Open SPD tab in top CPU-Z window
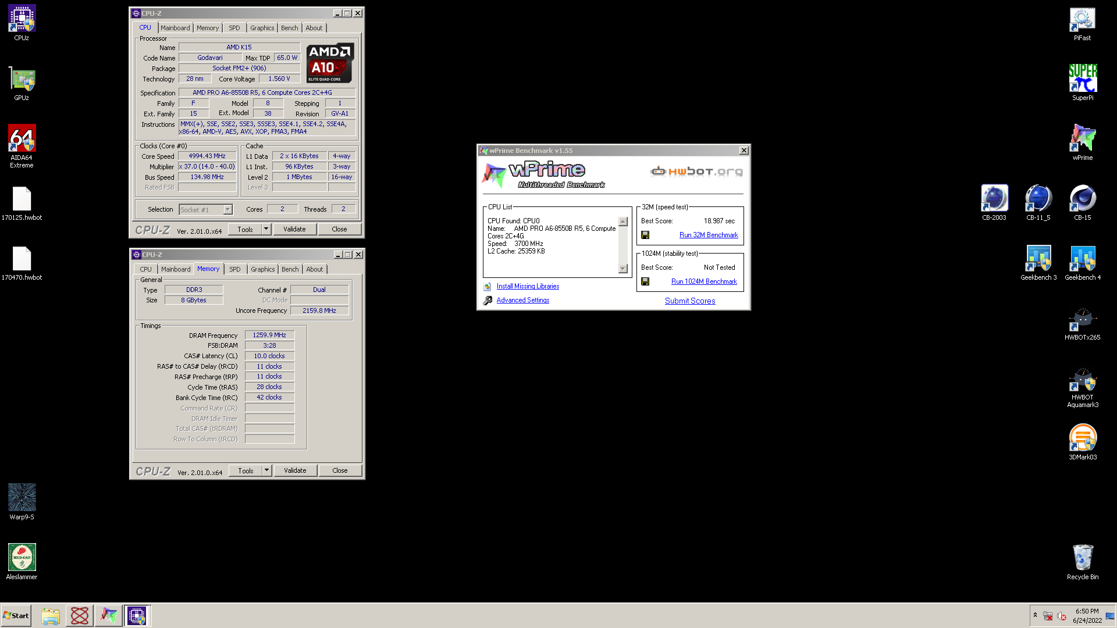This screenshot has height=628, width=1117. click(x=234, y=28)
